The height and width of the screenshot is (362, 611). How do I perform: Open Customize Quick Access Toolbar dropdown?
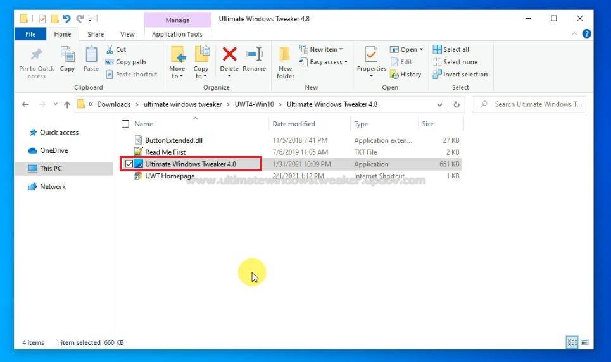(90, 19)
